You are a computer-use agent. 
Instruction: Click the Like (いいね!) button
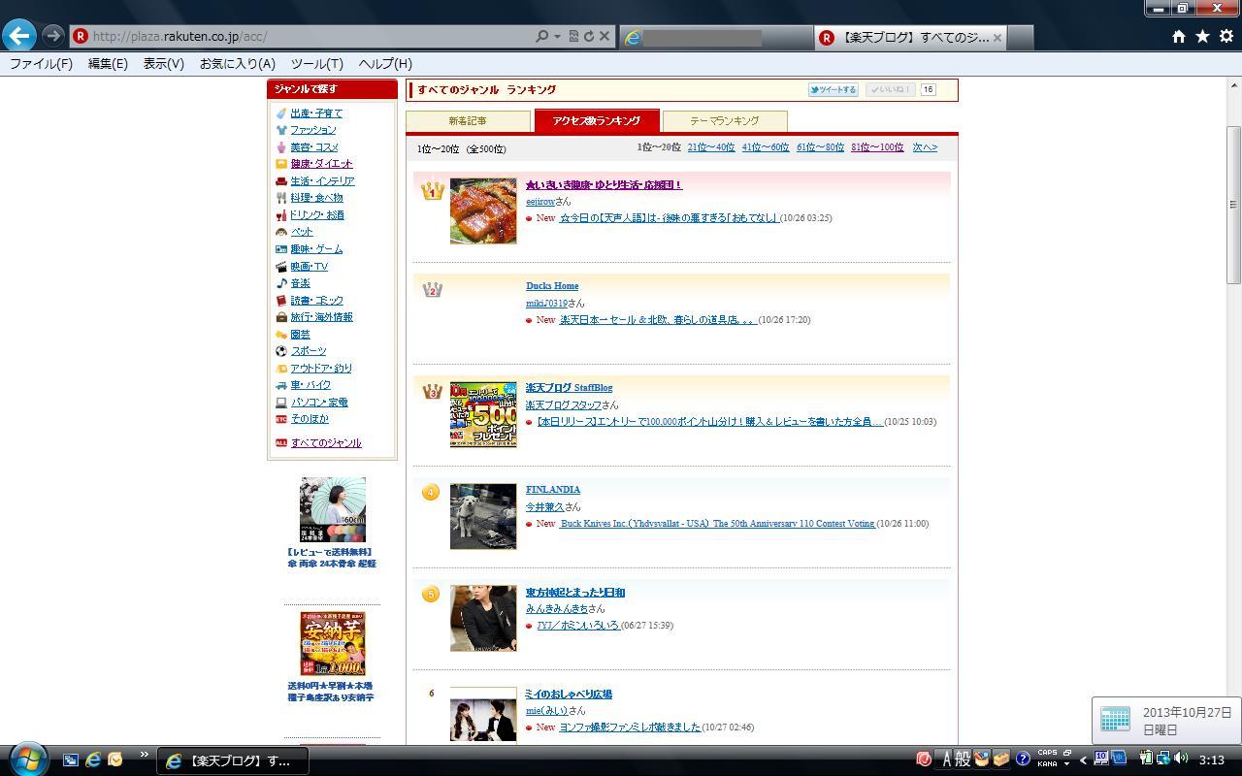889,89
